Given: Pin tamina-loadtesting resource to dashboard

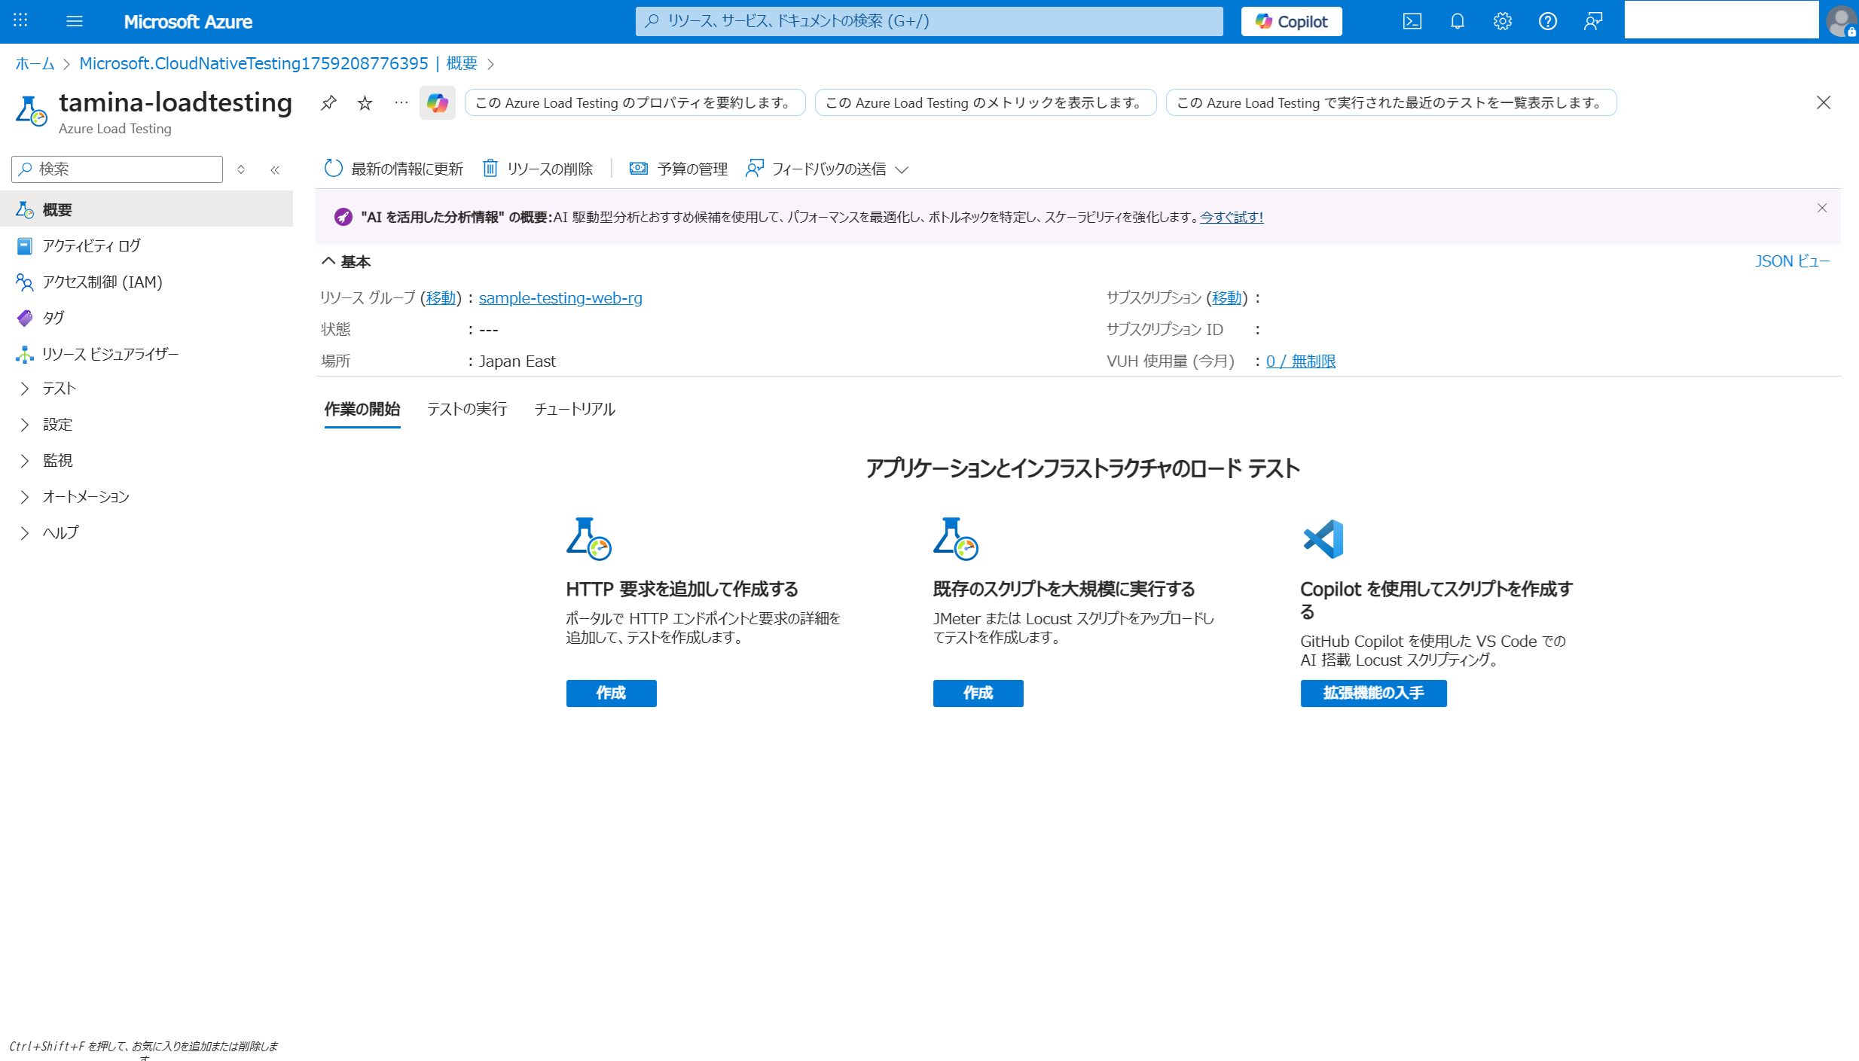Looking at the screenshot, I should point(328,103).
